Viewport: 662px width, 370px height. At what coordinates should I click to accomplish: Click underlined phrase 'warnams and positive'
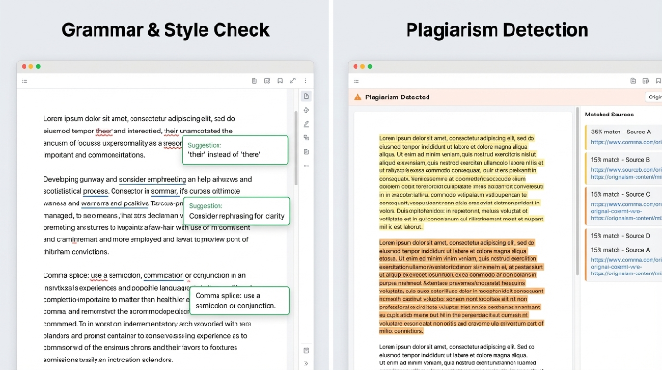coord(114,203)
